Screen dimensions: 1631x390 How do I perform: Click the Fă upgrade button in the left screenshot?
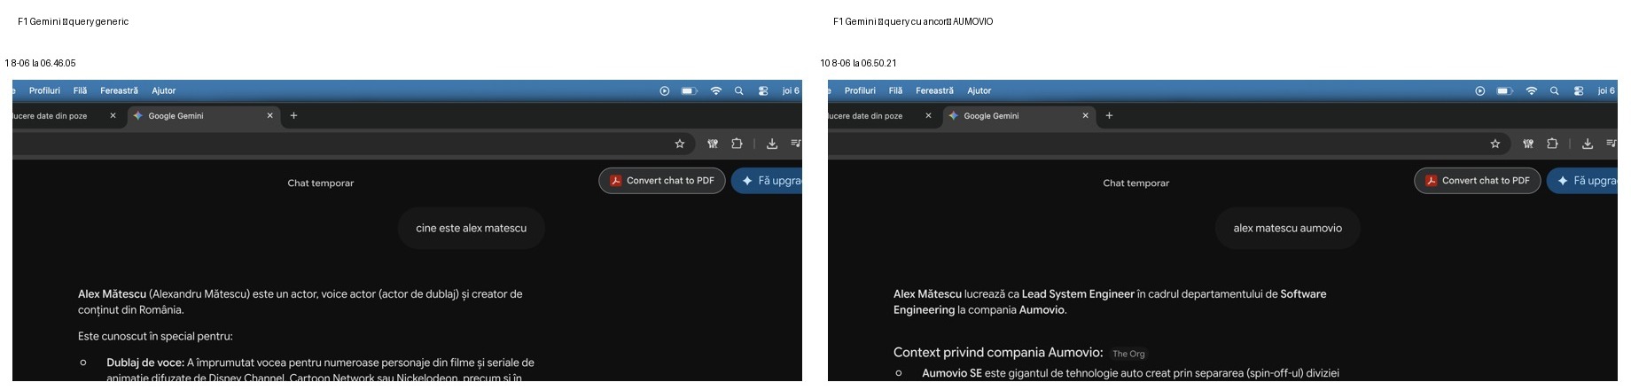coord(767,181)
